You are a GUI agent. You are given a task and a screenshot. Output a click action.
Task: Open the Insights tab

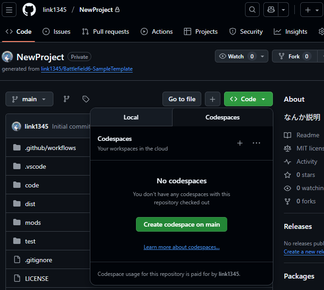(x=290, y=31)
